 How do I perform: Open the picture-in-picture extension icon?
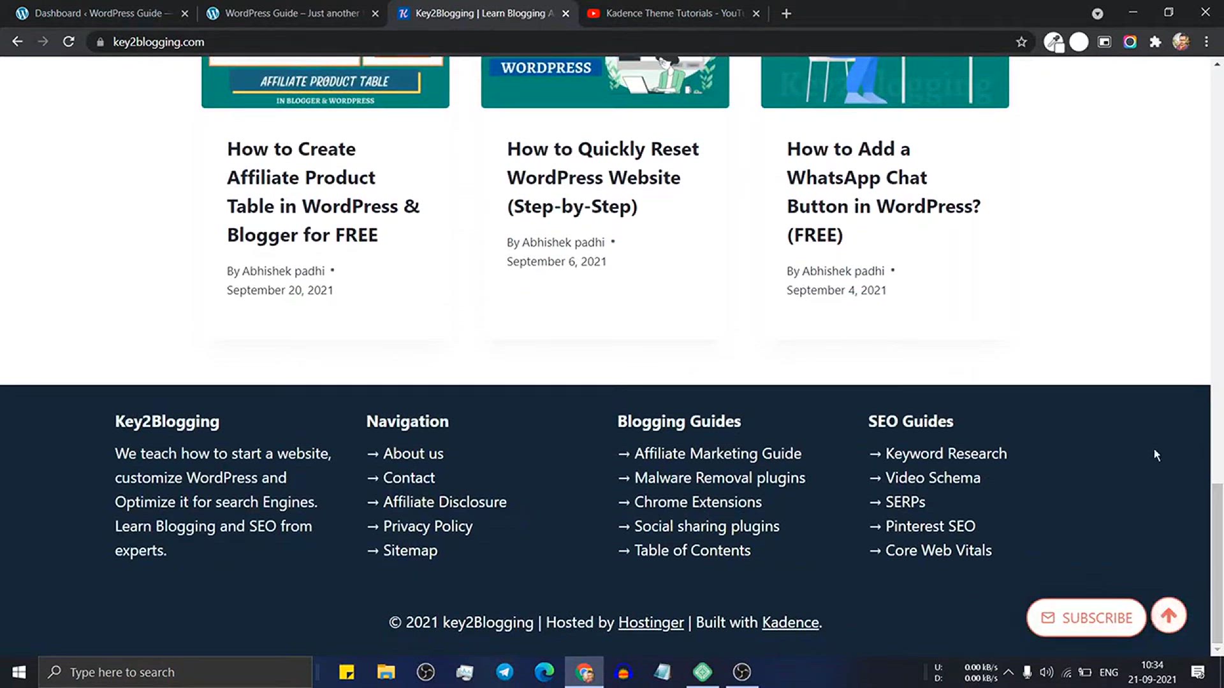1104,42
